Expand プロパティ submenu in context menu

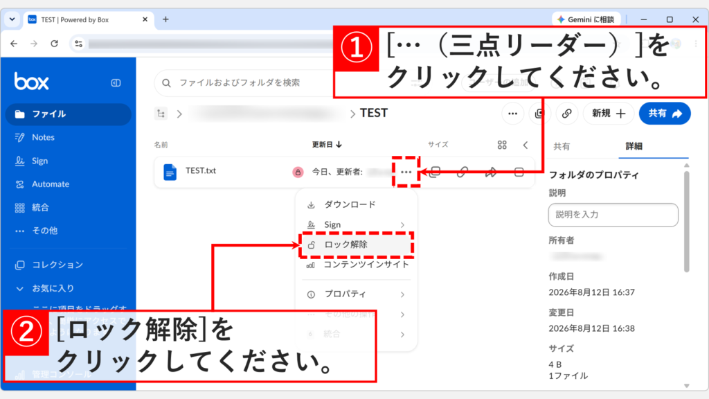tap(357, 294)
